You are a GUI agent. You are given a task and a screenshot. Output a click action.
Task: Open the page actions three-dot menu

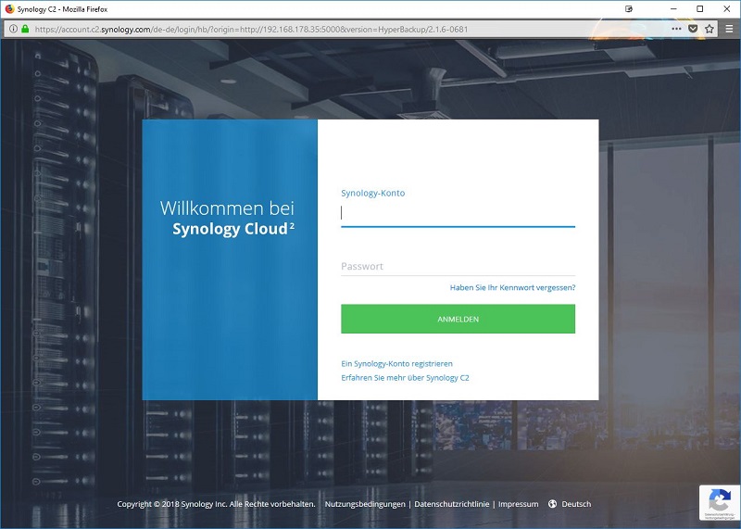tap(676, 29)
